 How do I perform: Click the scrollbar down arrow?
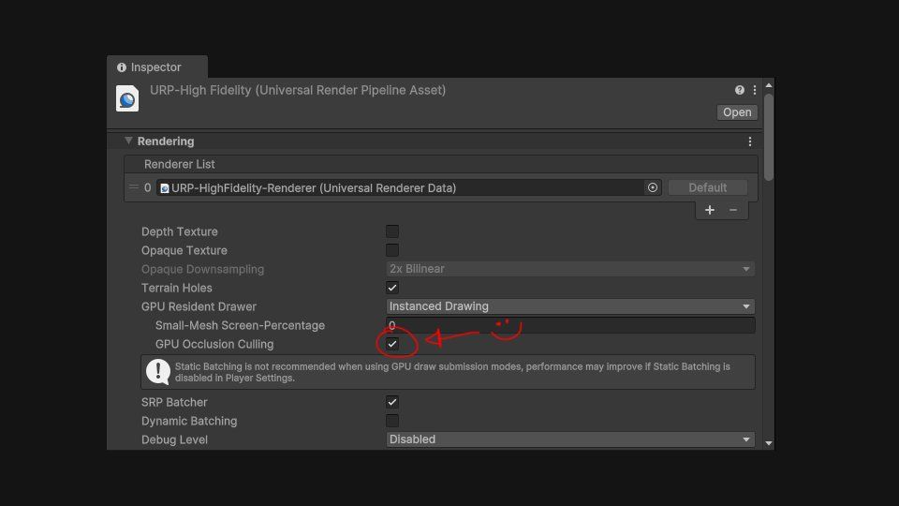769,443
